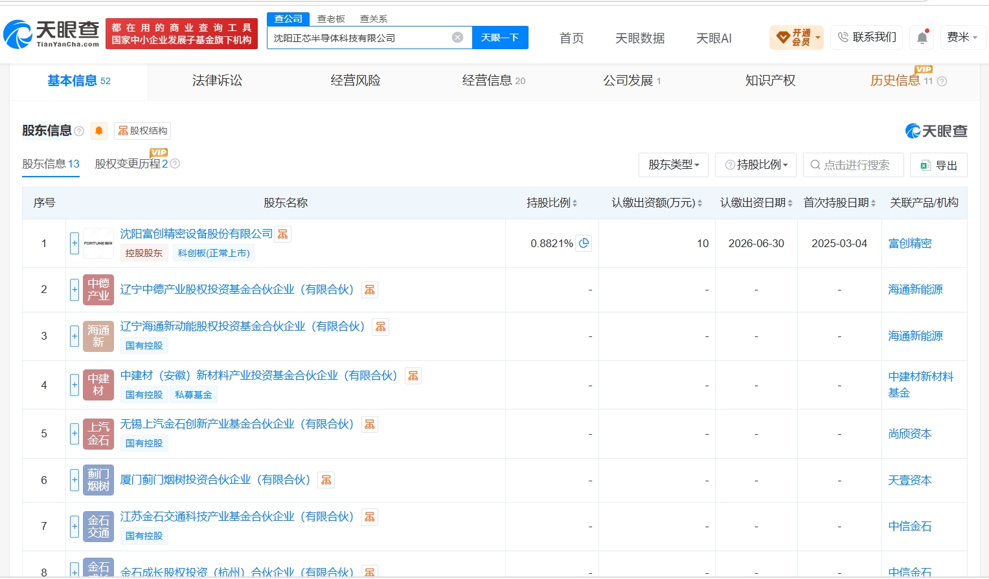
Task: Open the notification bell in header
Action: coord(922,38)
